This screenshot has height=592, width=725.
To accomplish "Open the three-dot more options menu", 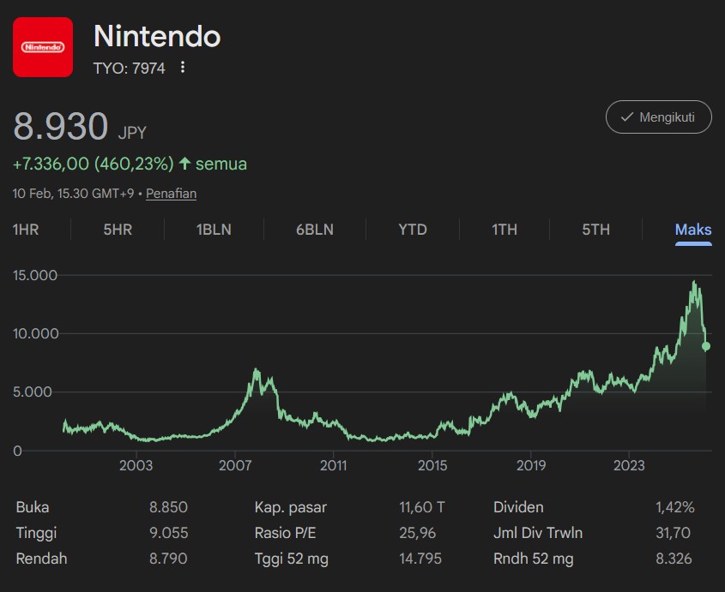I will (x=183, y=68).
